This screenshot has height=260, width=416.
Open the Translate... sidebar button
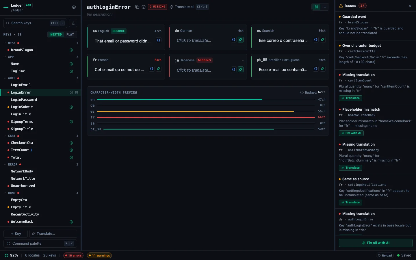(53, 234)
